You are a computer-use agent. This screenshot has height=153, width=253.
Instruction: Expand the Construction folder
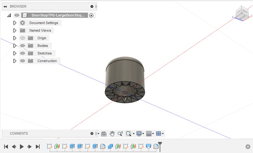(15, 61)
